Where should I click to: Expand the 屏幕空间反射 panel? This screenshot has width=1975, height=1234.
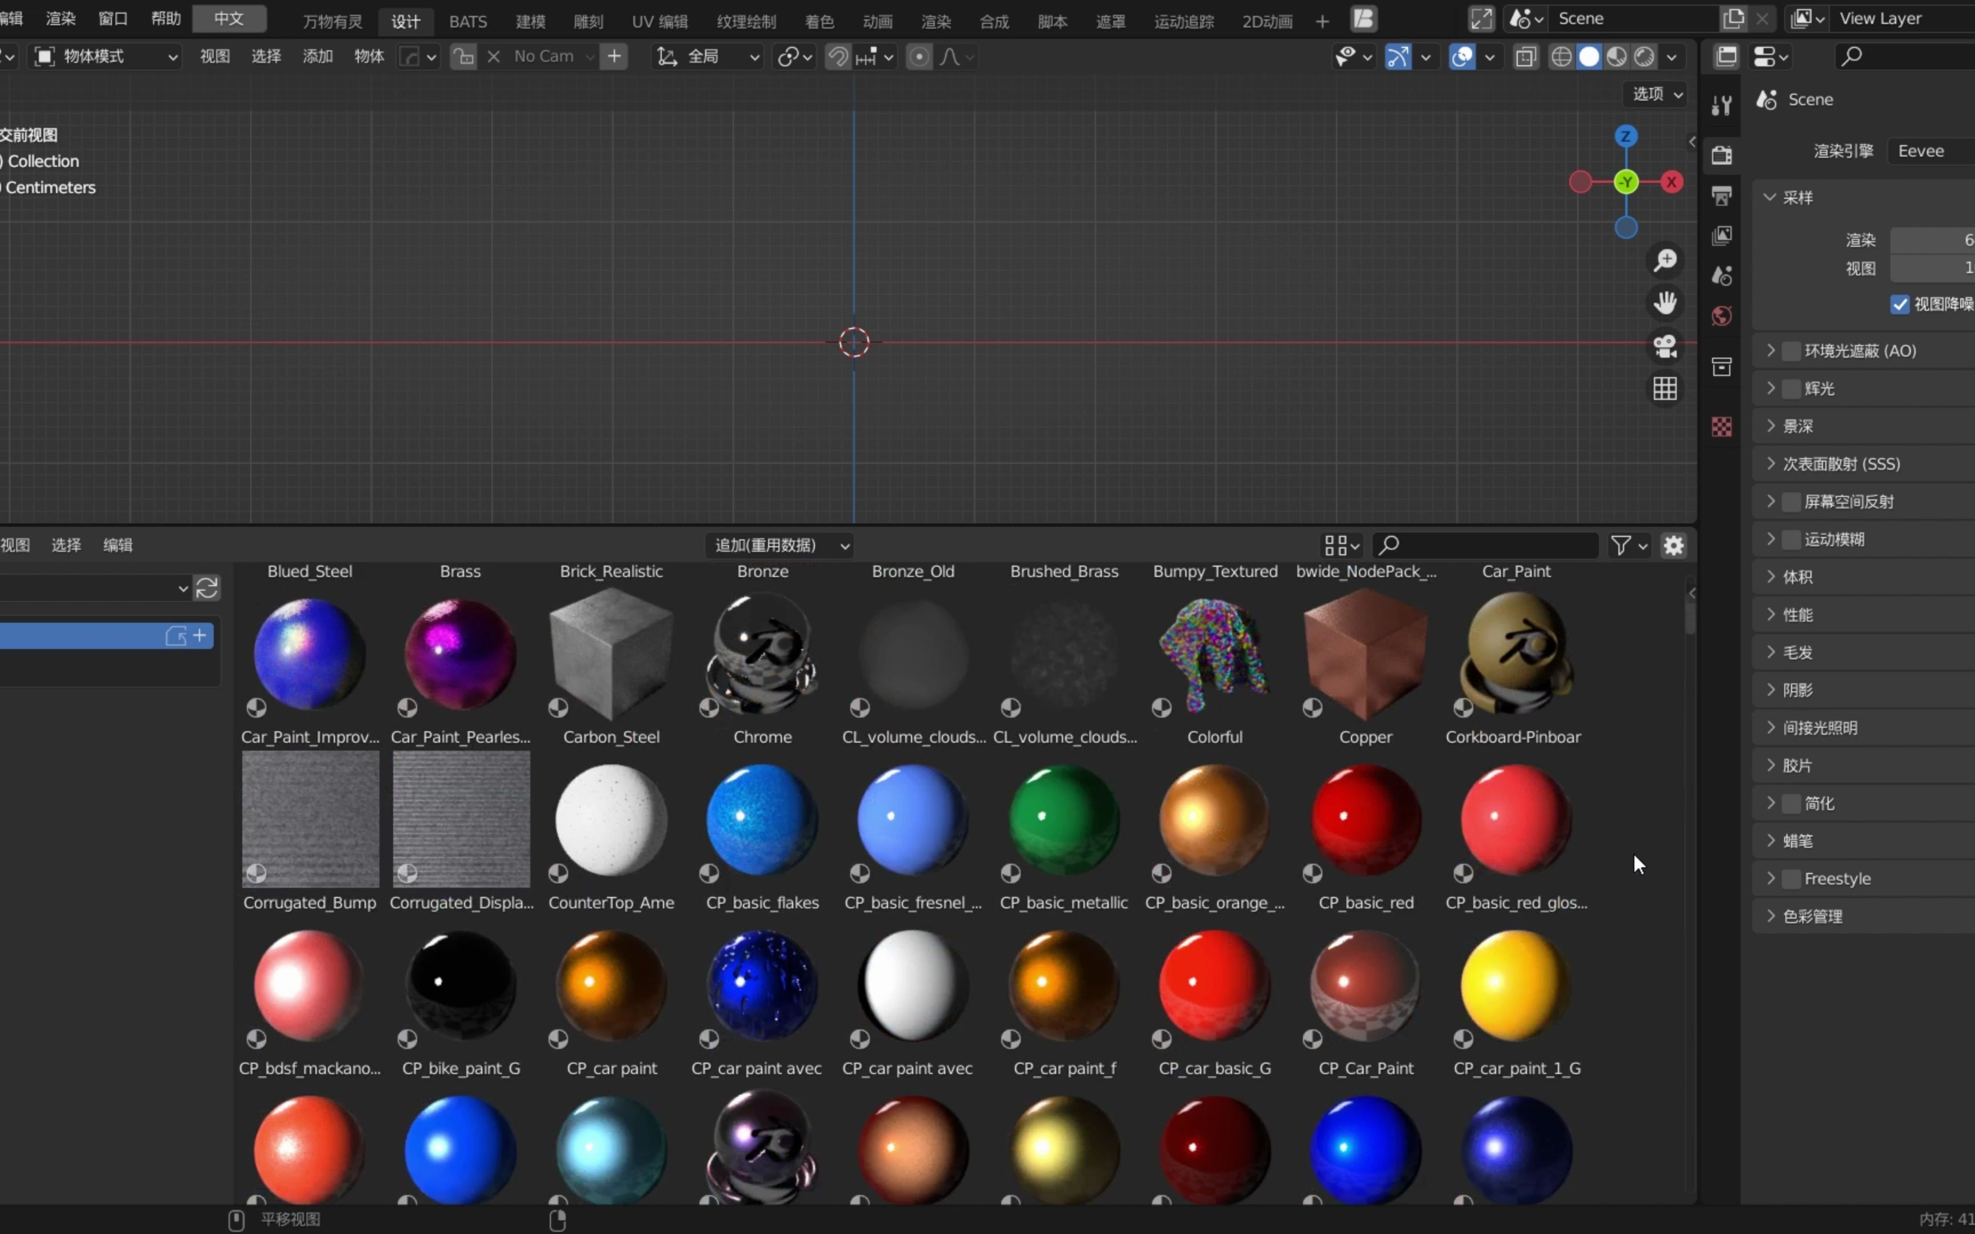pyautogui.click(x=1769, y=500)
